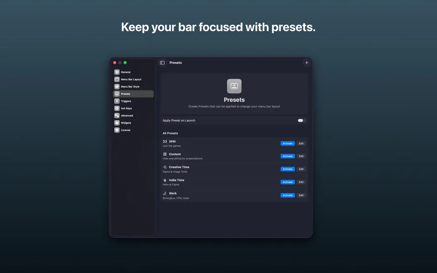Click the Presets title in the toolbar
The width and height of the screenshot is (437, 273).
click(x=175, y=63)
